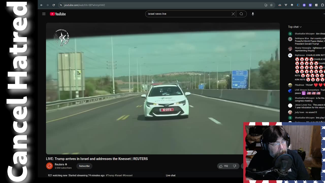Click Piledriver's 'TRUMP' hearts message
The height and width of the screenshot is (183, 325).
315,85
